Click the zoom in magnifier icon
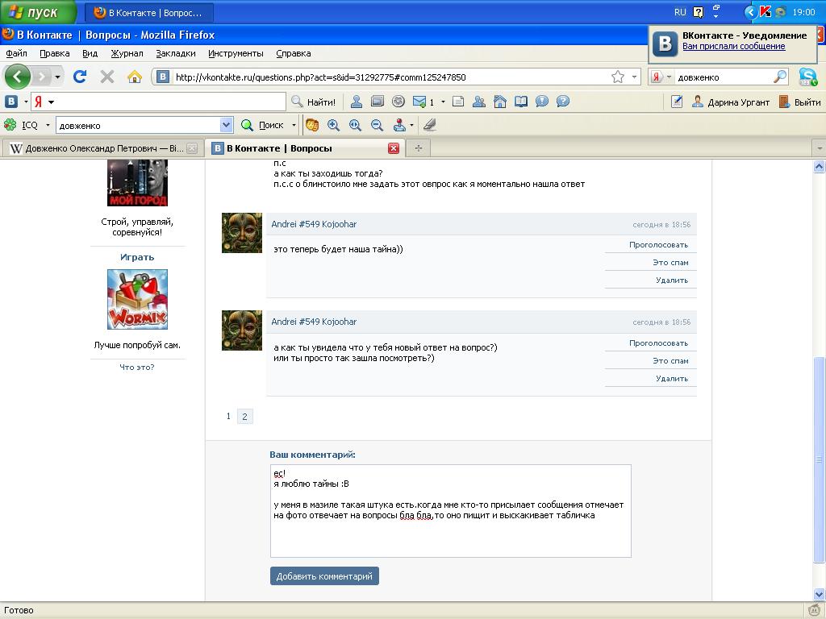 click(333, 125)
